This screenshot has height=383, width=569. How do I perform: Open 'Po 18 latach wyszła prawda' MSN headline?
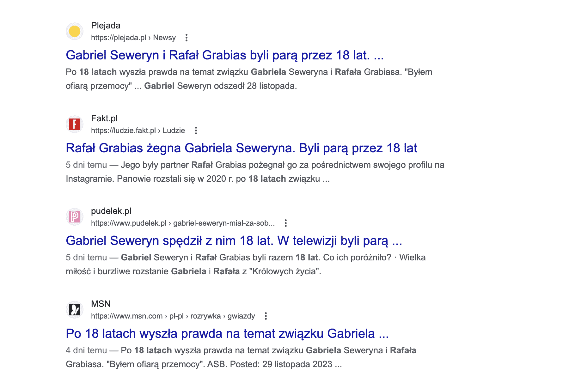pyautogui.click(x=227, y=334)
